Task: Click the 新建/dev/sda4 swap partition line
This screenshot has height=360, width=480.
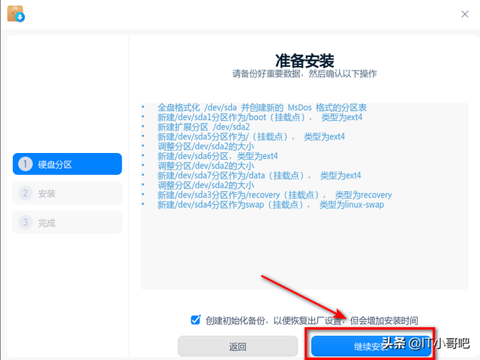Action: click(271, 205)
